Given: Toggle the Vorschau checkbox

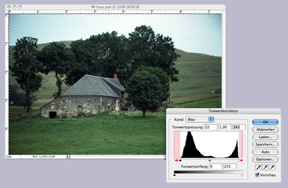Looking at the screenshot, I should pyautogui.click(x=257, y=175).
